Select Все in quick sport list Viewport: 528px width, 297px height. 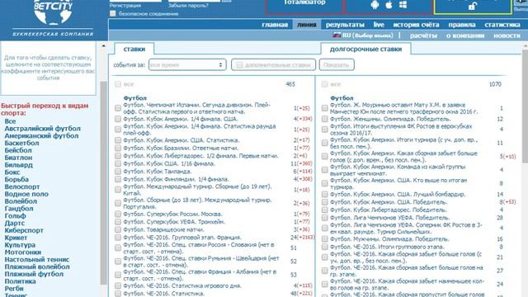pyautogui.click(x=10, y=121)
